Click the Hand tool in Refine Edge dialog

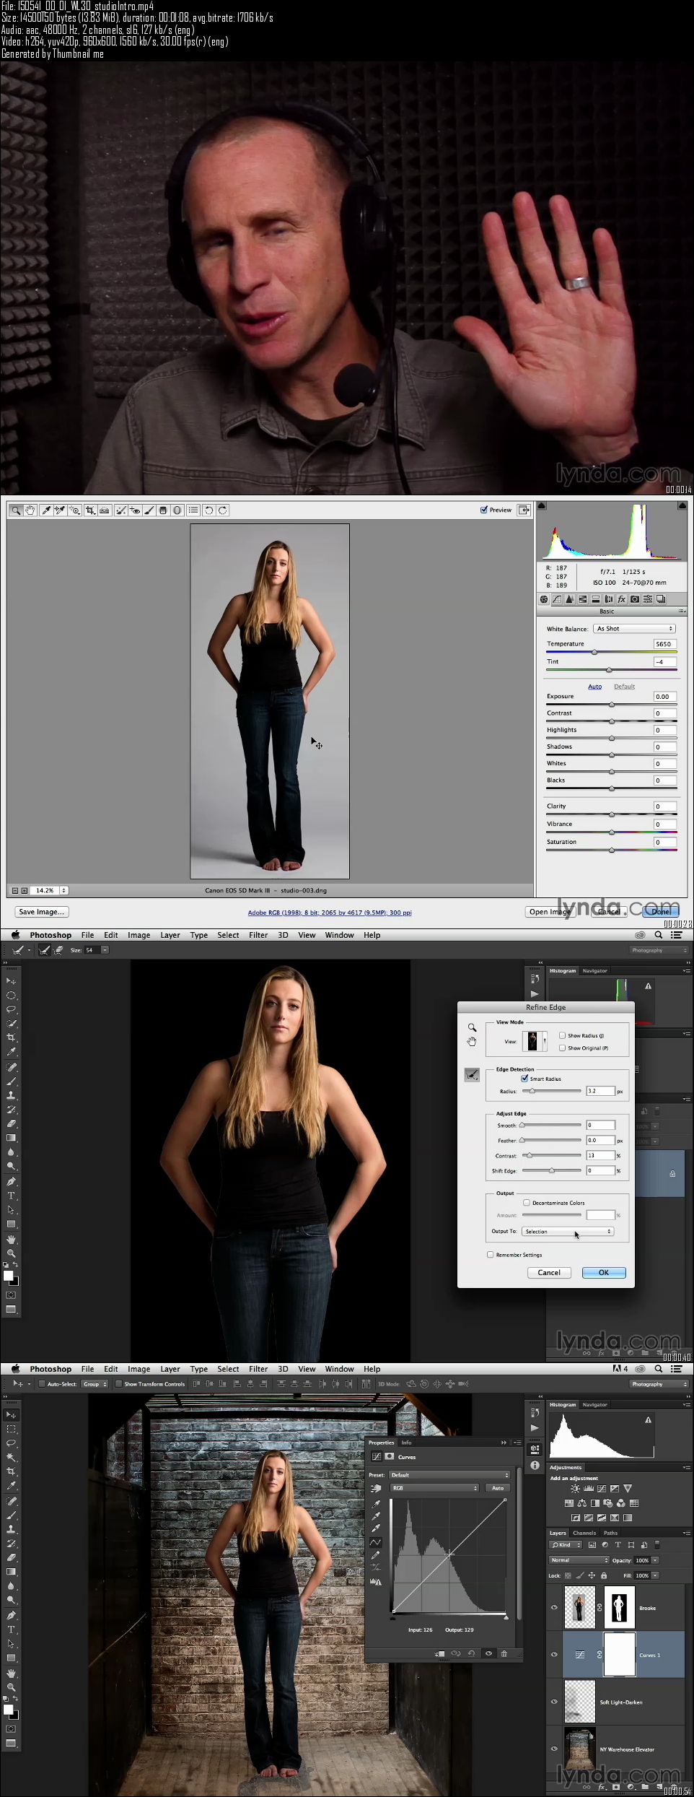click(472, 1041)
